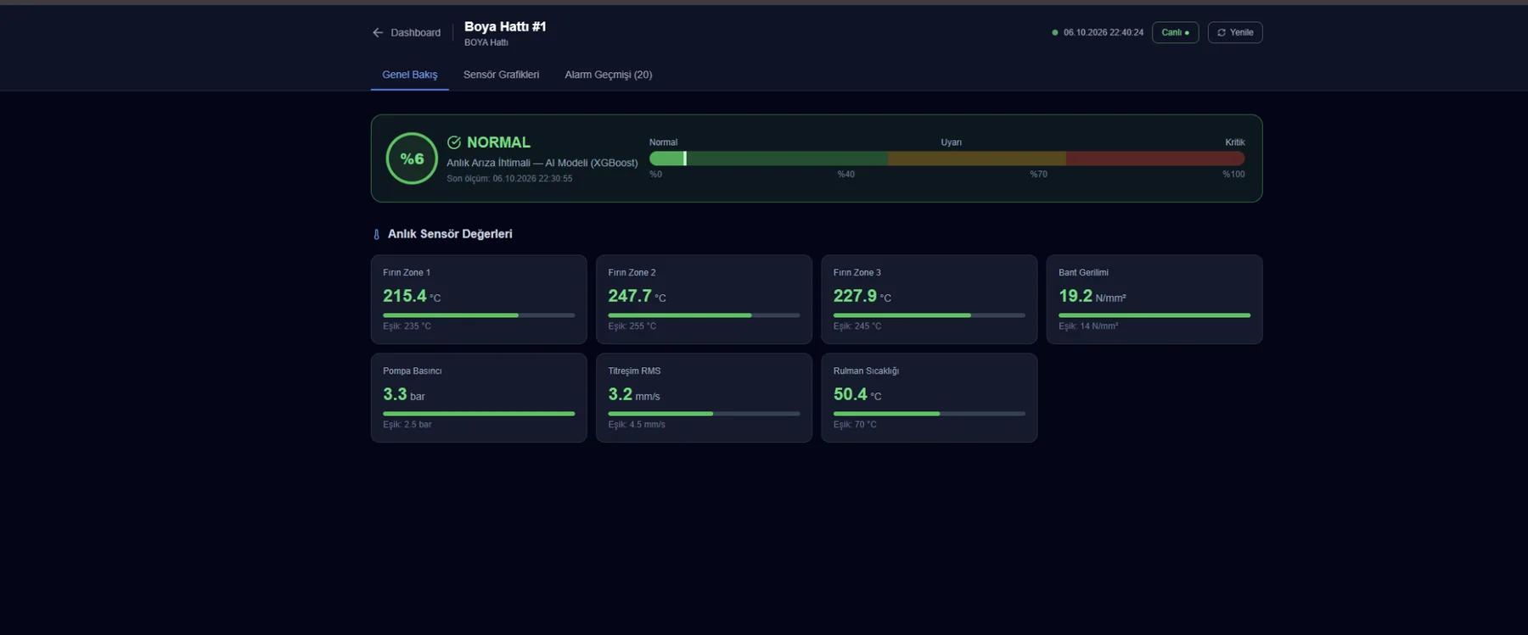
Task: Click the Yenile refresh button
Action: 1235,33
